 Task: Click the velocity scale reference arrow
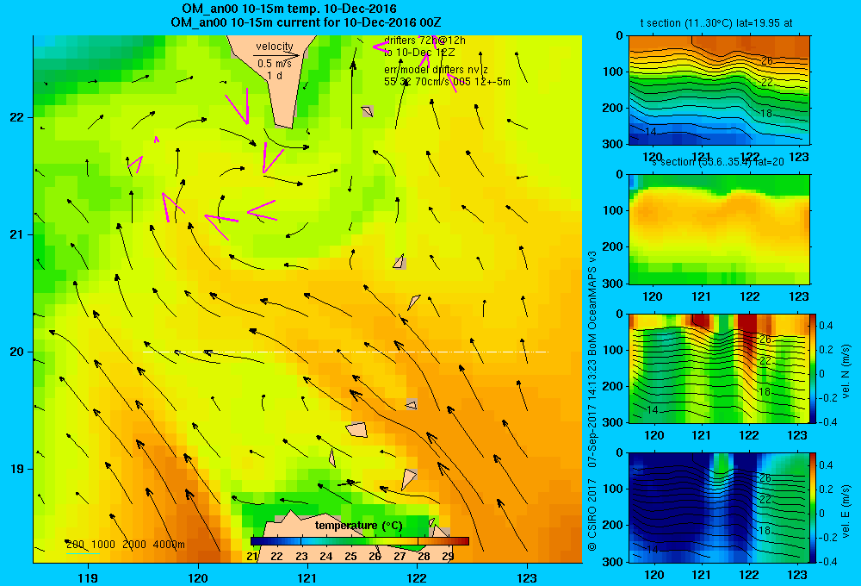click(276, 55)
